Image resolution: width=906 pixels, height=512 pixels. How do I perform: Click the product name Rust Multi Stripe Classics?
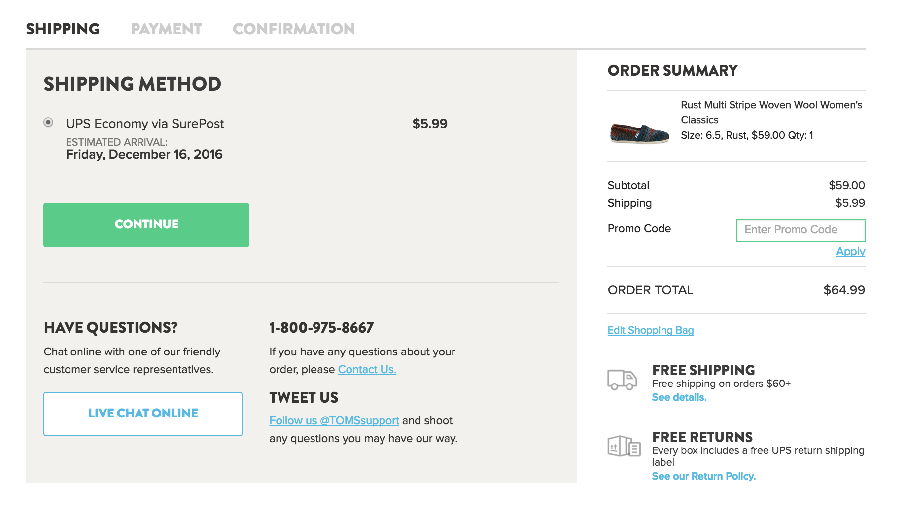(771, 112)
